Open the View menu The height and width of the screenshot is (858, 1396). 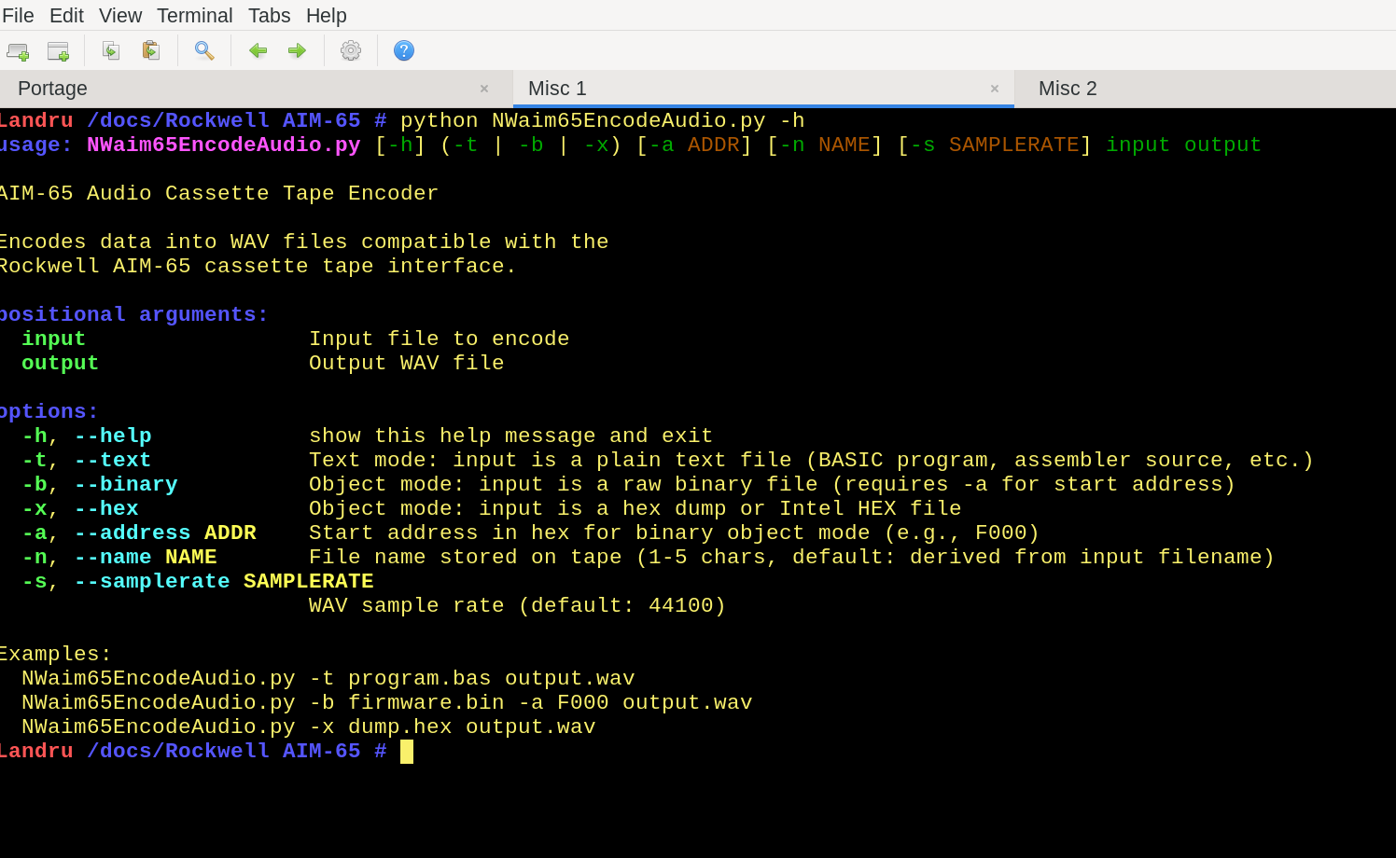[x=120, y=16]
